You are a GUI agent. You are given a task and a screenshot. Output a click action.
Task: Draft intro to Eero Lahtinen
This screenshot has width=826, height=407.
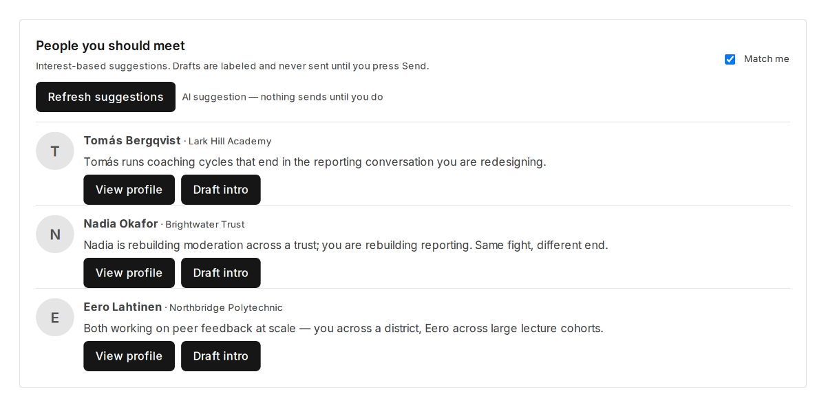pos(221,356)
